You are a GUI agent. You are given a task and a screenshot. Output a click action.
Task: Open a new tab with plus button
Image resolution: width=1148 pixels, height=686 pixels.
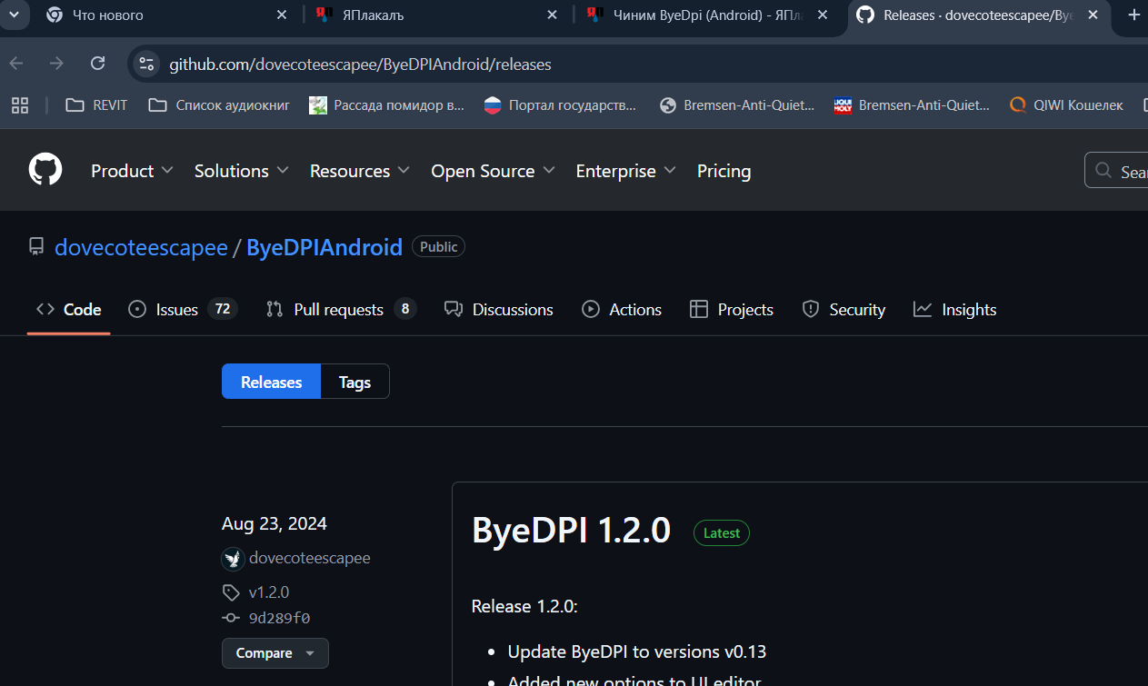(1133, 15)
